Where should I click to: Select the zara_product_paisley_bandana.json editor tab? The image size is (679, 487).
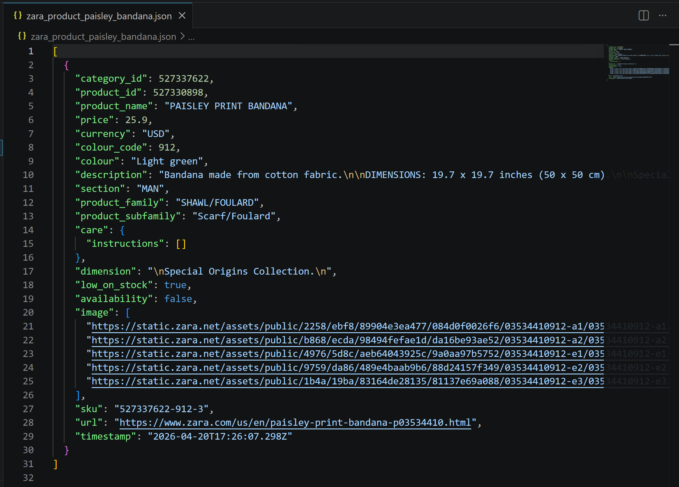[x=98, y=16]
